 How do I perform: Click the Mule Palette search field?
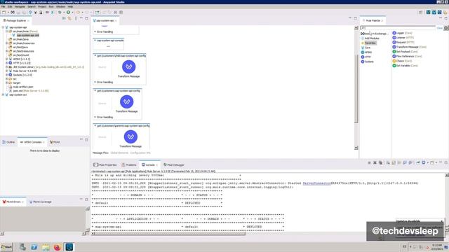tap(398, 28)
